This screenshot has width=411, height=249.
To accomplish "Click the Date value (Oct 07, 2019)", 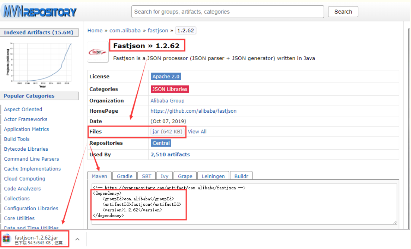I will point(168,122).
